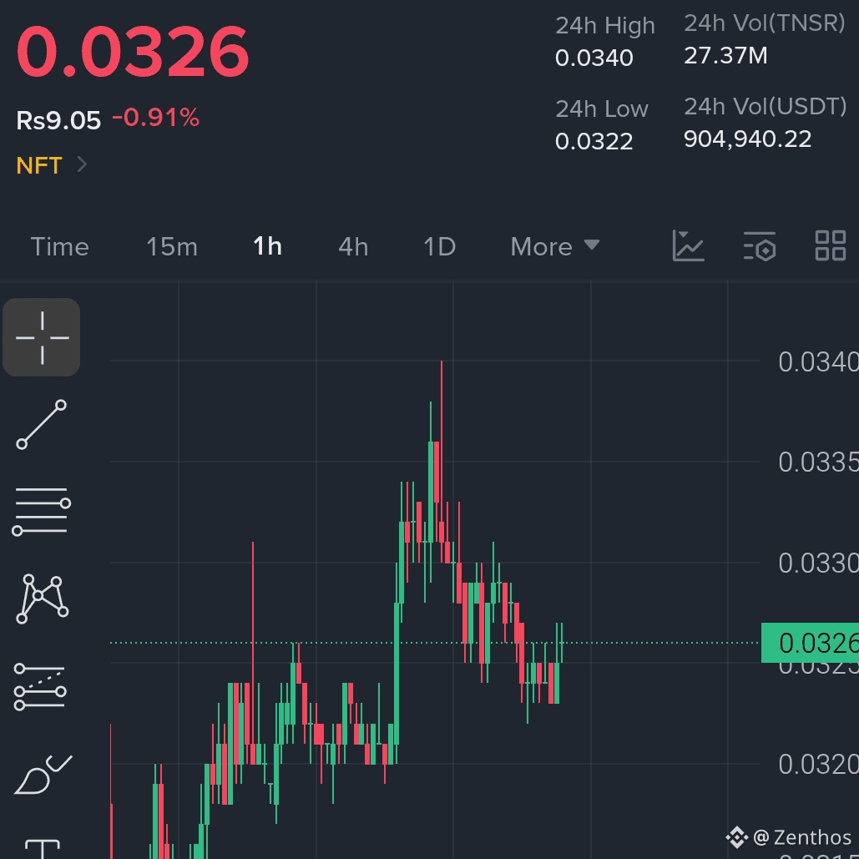Click the -0.91% change value

click(x=155, y=118)
